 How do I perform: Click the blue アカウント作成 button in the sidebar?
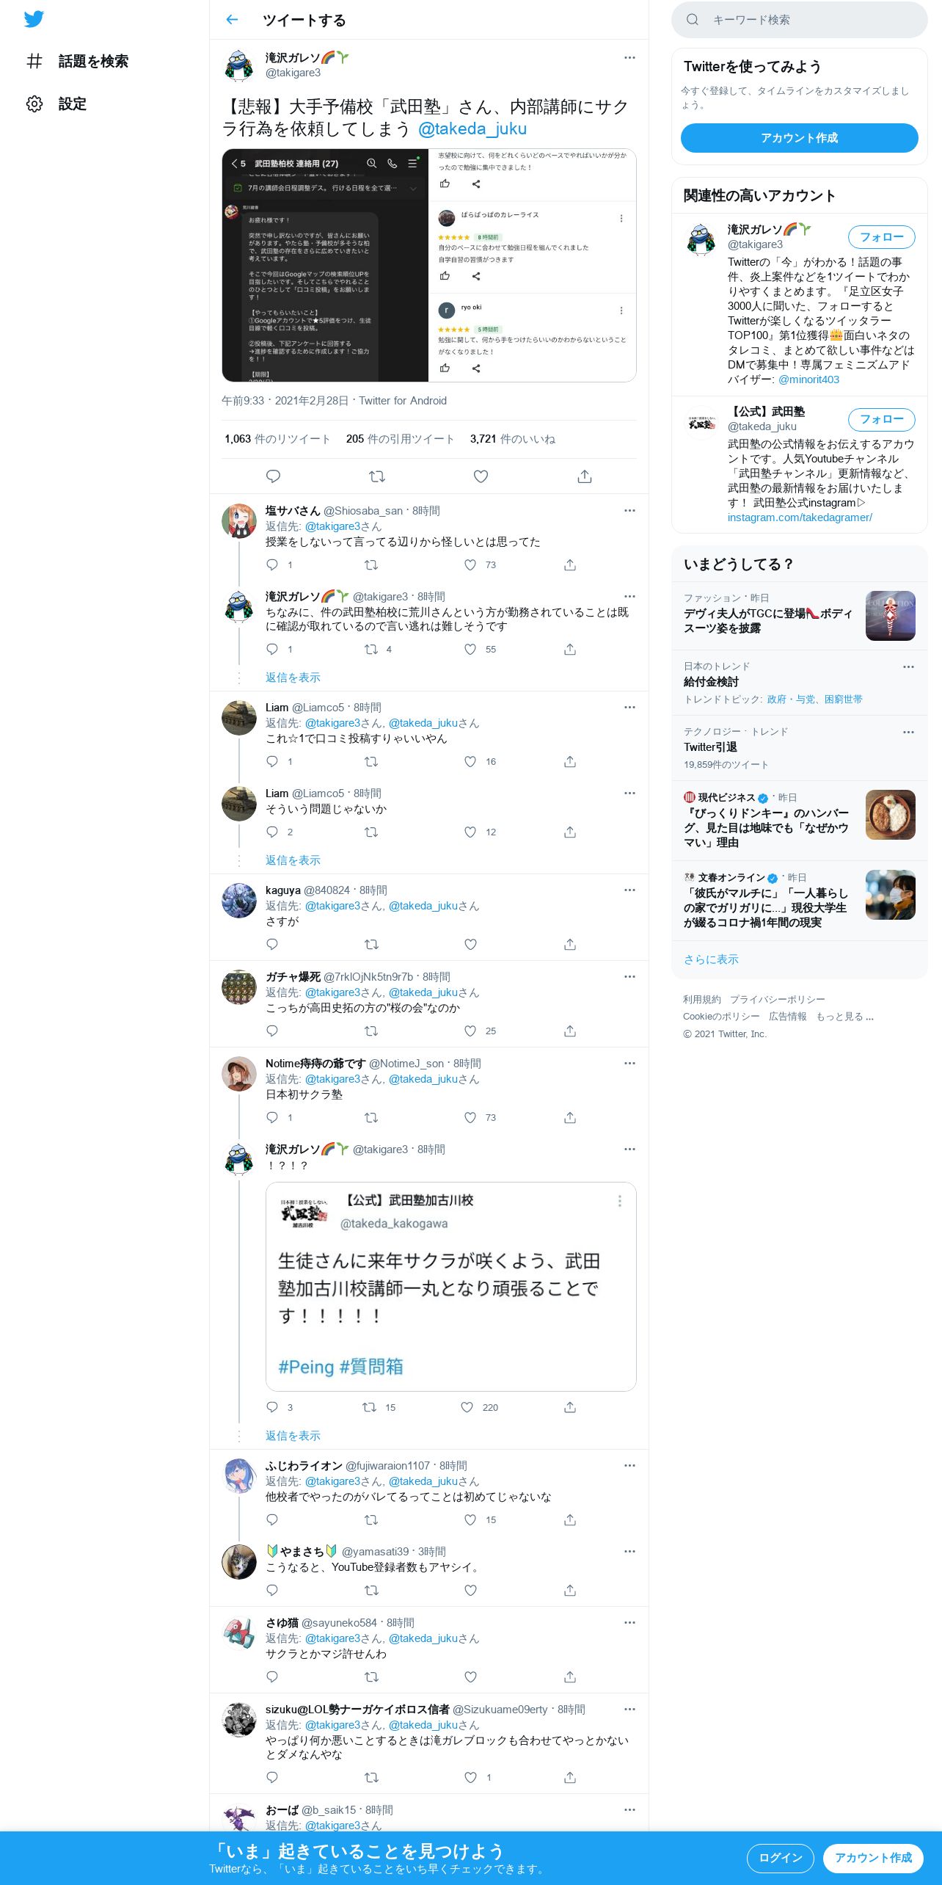click(x=799, y=138)
